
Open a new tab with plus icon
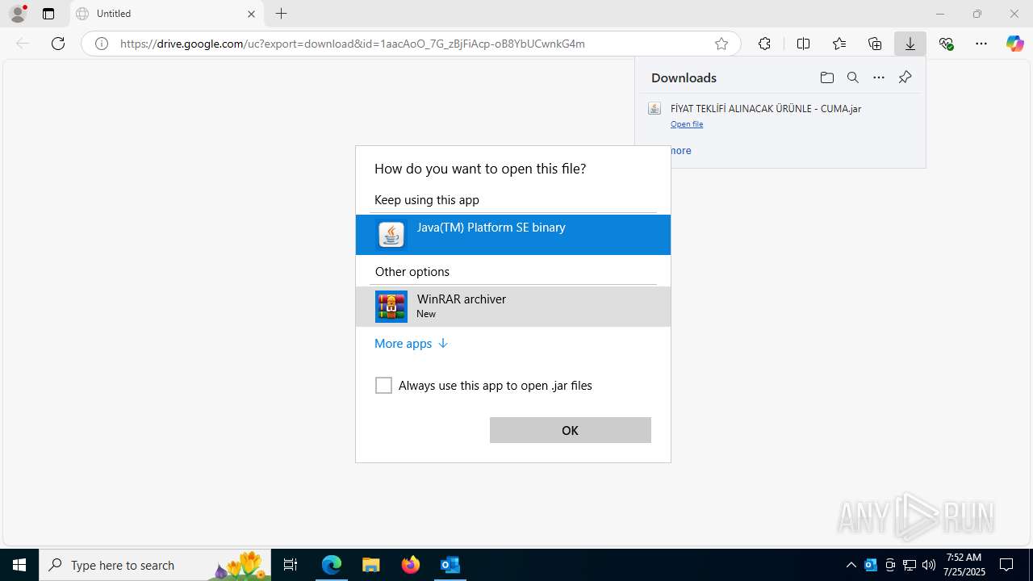(281, 14)
